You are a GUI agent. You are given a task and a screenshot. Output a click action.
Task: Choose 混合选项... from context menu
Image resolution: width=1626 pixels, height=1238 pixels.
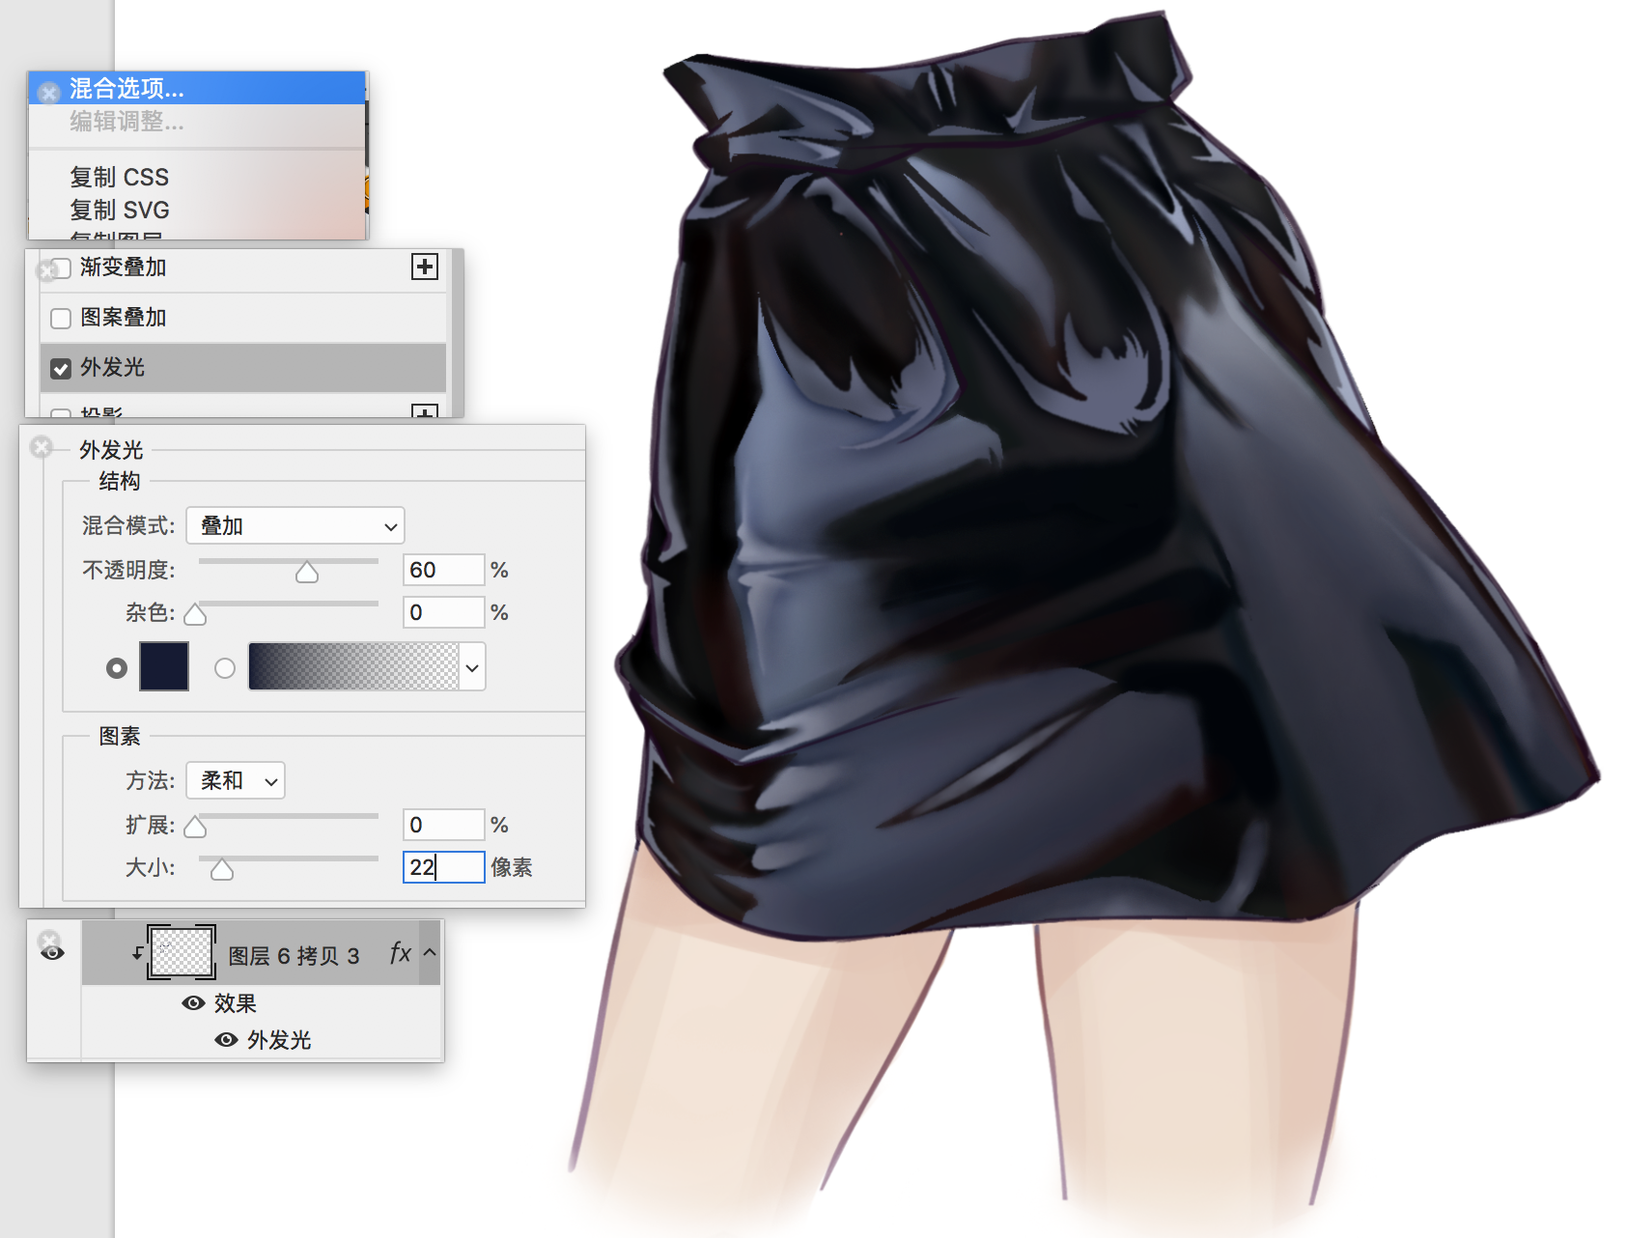pos(197,89)
